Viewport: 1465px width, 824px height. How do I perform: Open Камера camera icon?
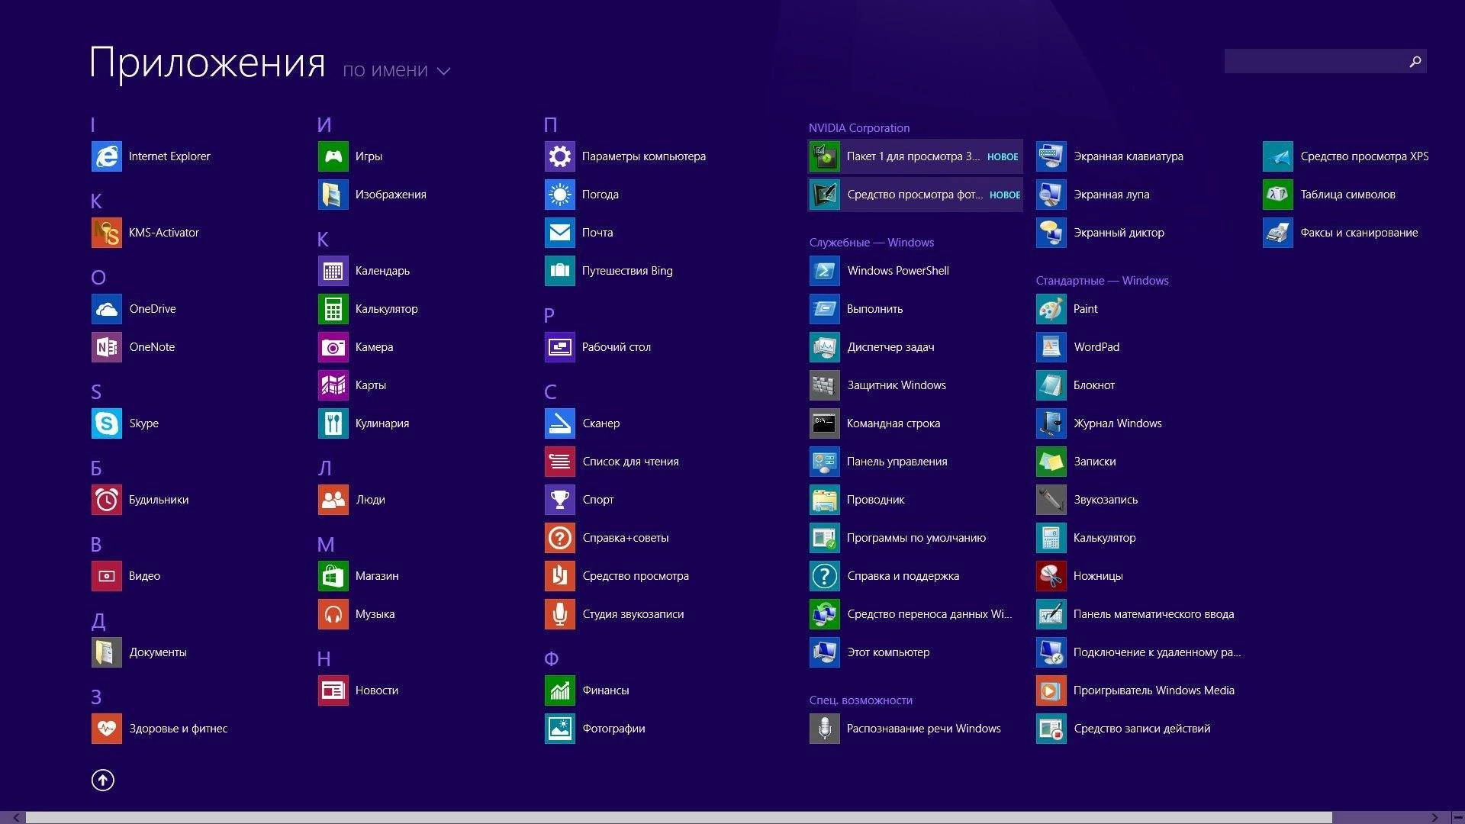[333, 347]
